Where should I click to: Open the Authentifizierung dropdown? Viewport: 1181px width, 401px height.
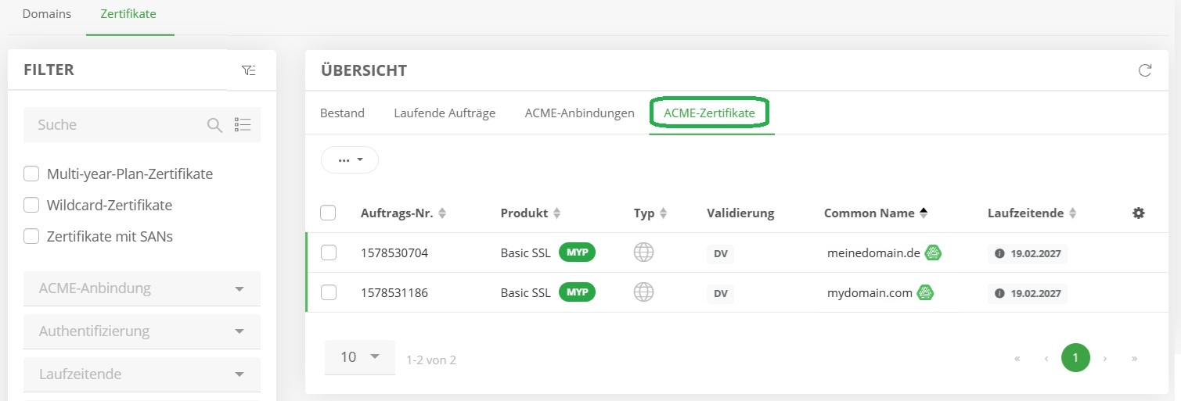point(142,331)
